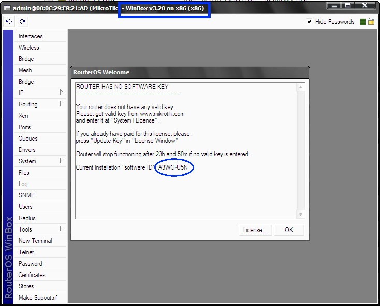The image size is (380, 306).
Task: Open the Wireless menu item
Action: coord(40,48)
